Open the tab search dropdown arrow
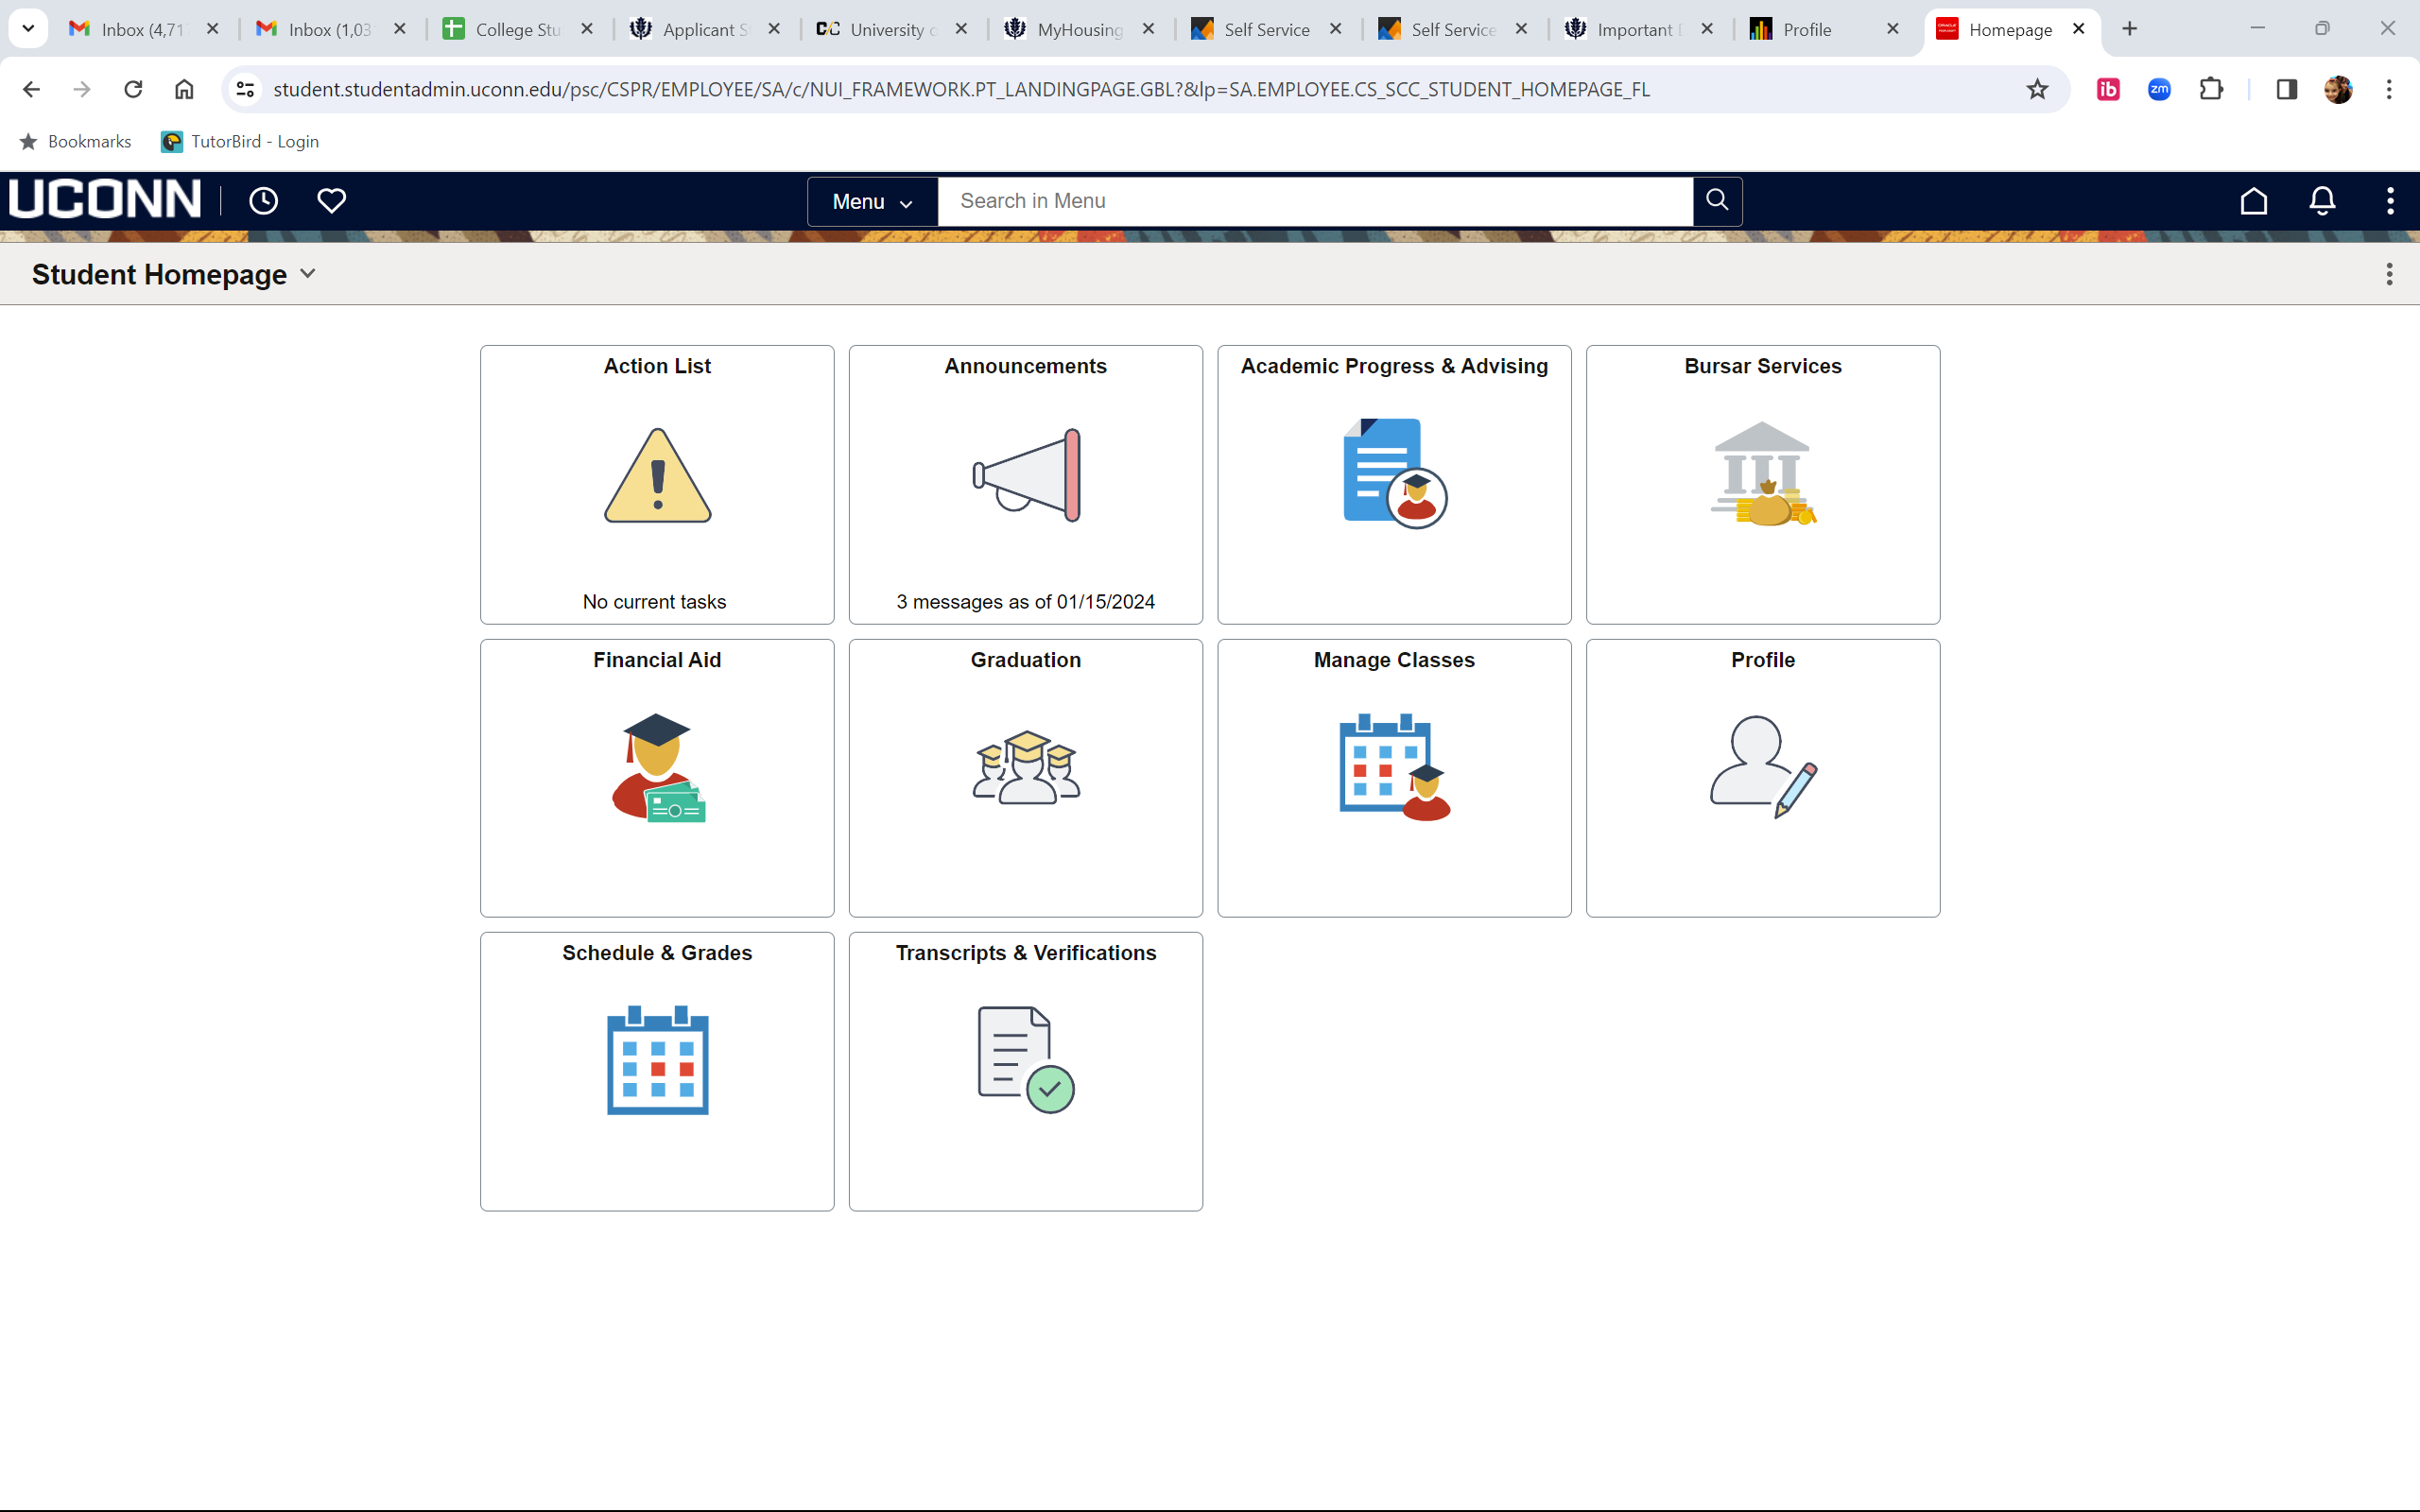 (28, 29)
